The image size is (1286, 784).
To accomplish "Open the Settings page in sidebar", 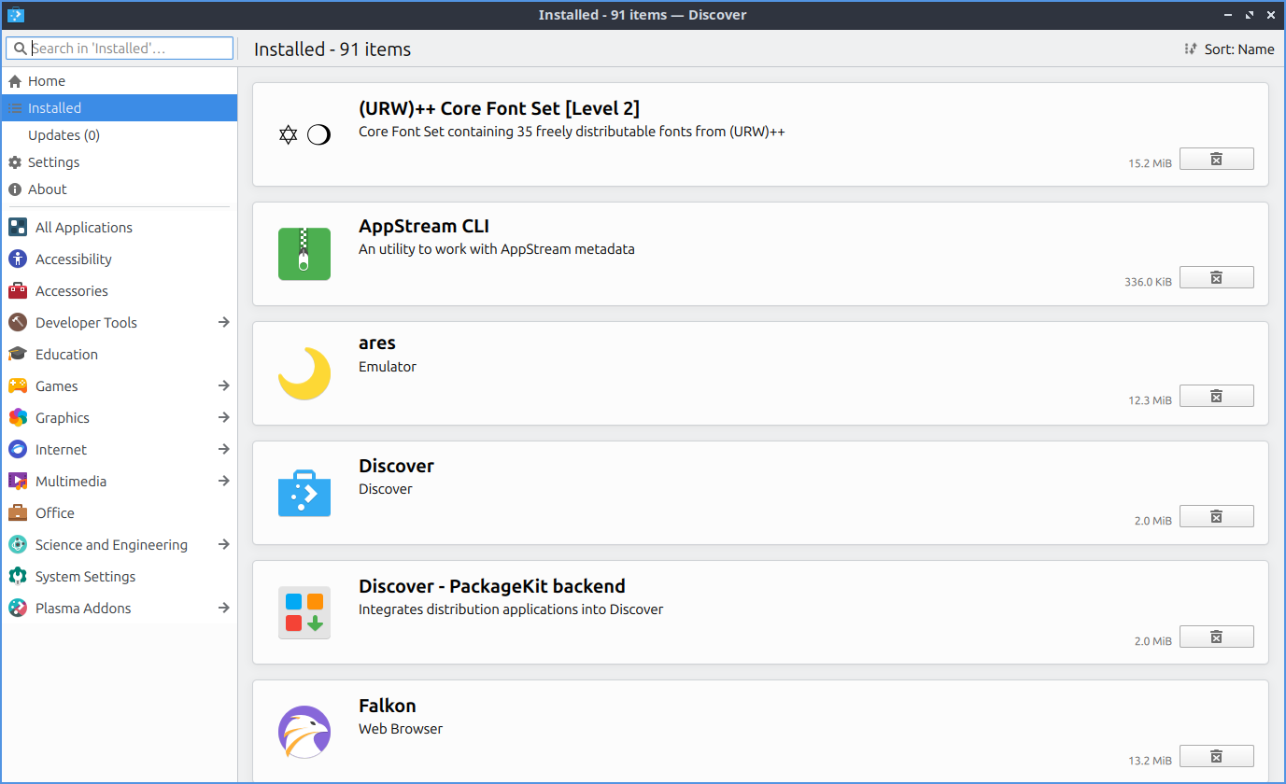I will click(x=53, y=162).
